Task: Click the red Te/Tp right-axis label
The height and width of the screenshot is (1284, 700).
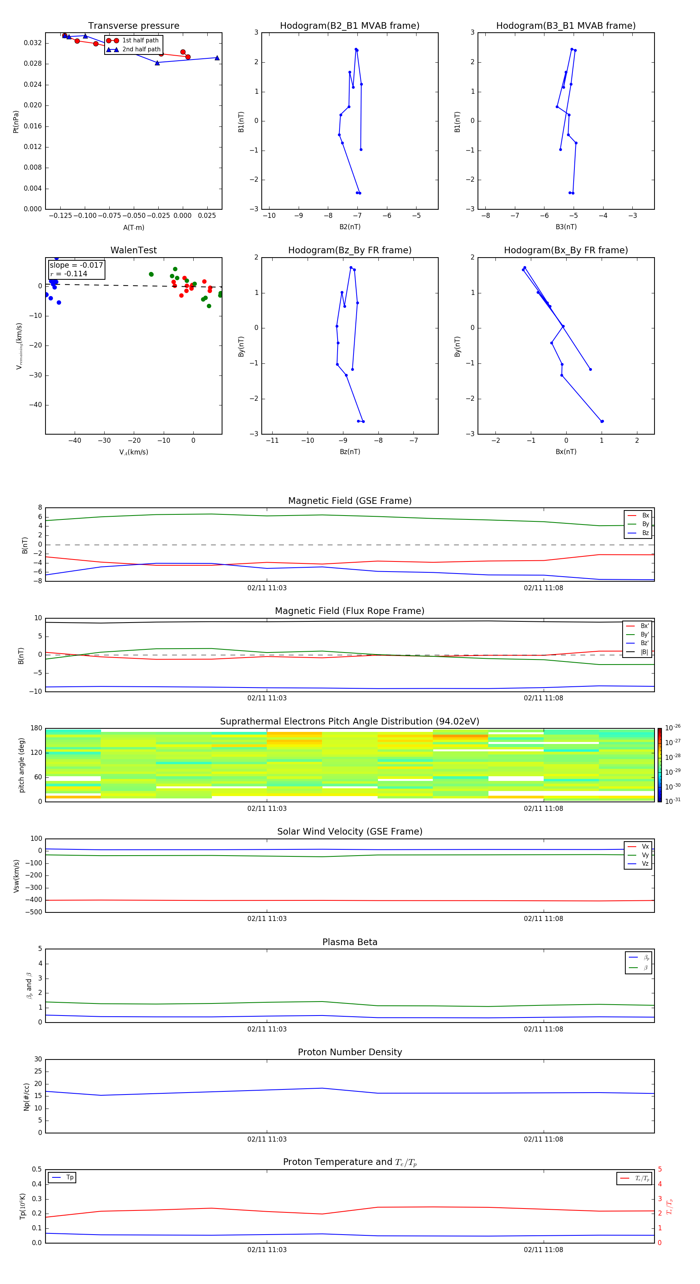Action: click(x=670, y=1206)
